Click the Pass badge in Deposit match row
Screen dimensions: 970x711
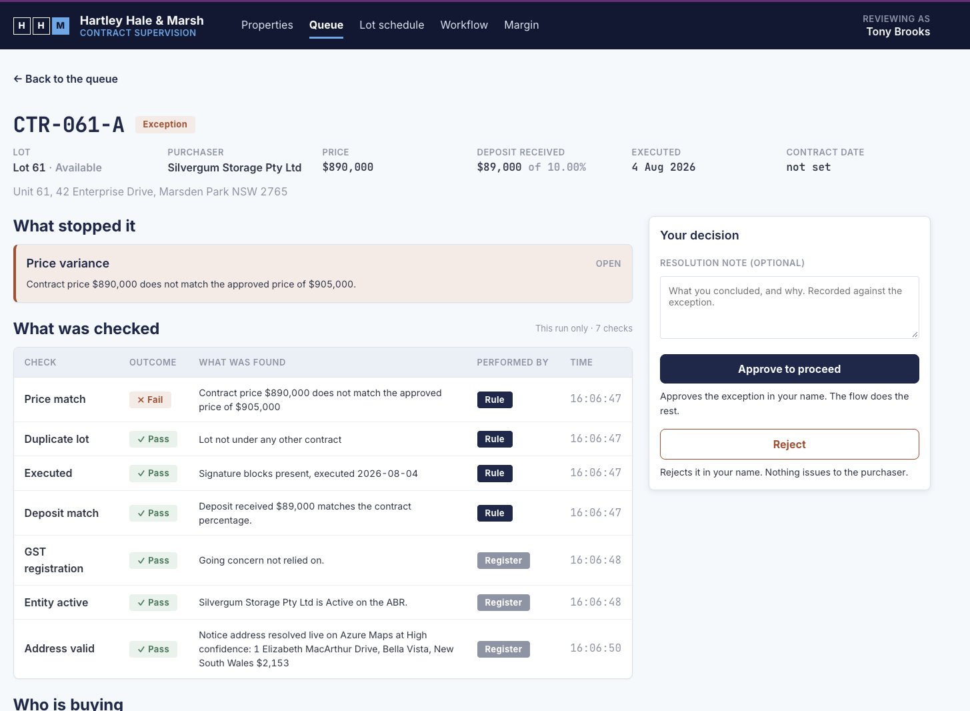(x=153, y=513)
